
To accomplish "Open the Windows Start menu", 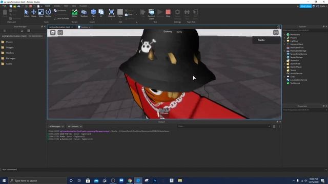I will pyautogui.click(x=4, y=180).
